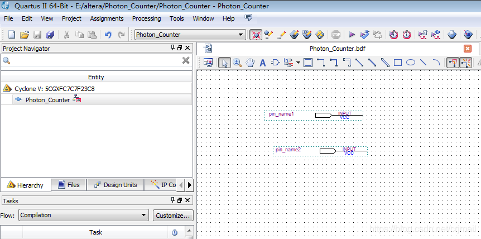Select the Hand pan tool

(251, 63)
